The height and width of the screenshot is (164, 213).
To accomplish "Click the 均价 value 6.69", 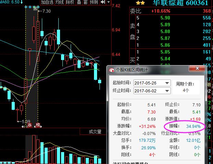I will click(x=151, y=119).
